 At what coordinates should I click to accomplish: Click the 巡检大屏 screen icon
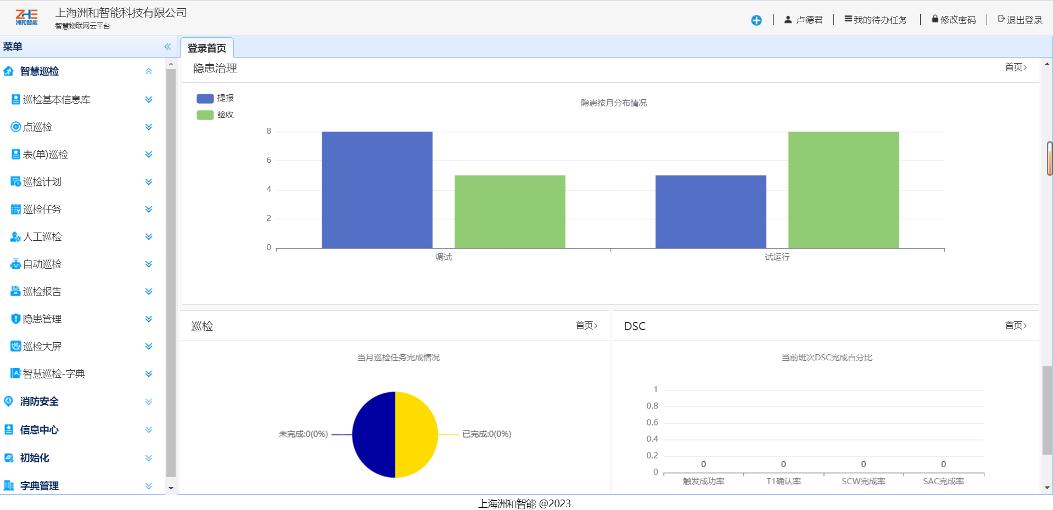(16, 346)
